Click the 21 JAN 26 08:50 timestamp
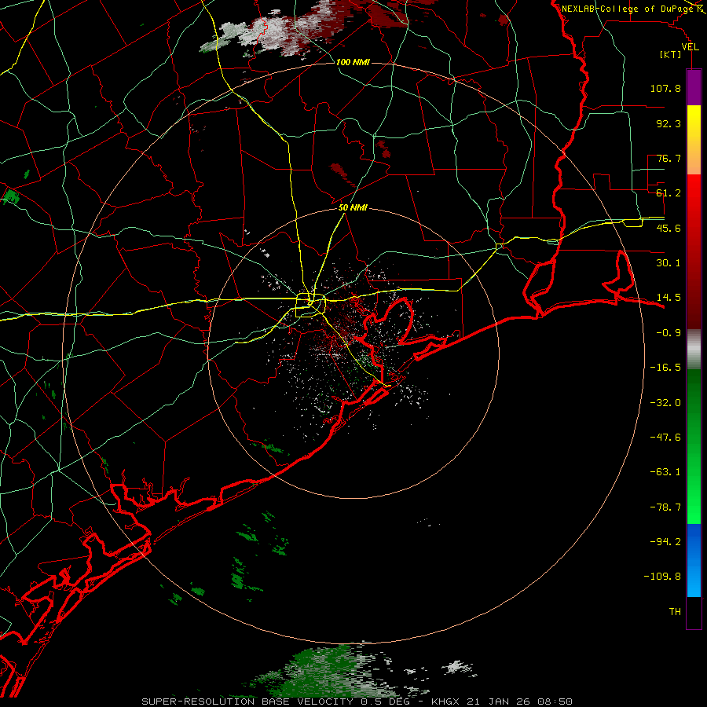 pyautogui.click(x=518, y=702)
